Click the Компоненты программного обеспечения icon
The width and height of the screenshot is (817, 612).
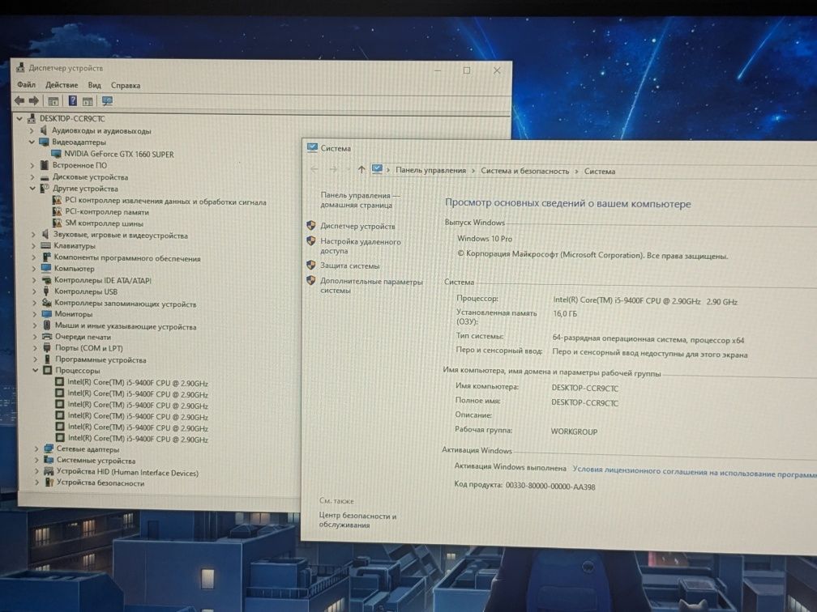click(x=46, y=257)
